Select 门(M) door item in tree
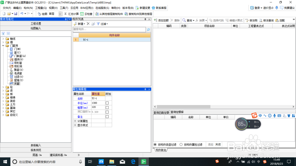This screenshot has width=296, height=166. pyautogui.click(x=15, y=49)
